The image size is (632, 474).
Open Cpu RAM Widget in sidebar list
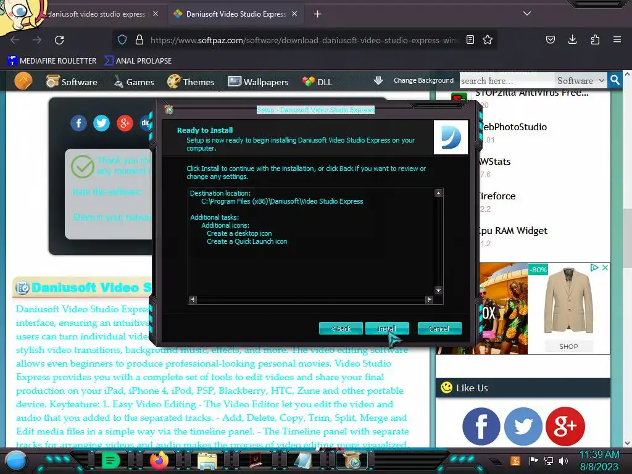tap(513, 231)
